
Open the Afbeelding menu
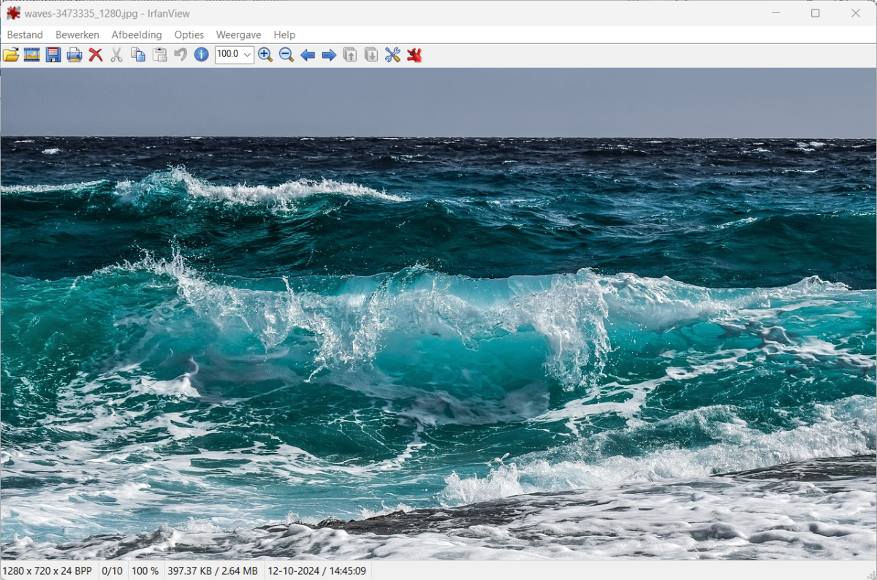pos(137,34)
